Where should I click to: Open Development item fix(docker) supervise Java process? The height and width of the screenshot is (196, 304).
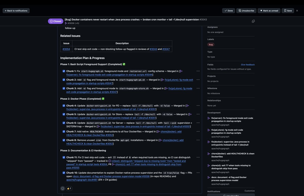(230, 143)
